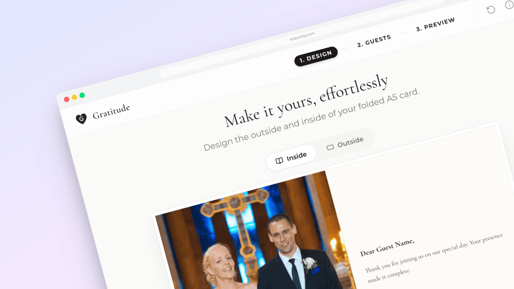Click the card rectangle icon beside Outside
This screenshot has height=289, width=514.
coord(330,147)
